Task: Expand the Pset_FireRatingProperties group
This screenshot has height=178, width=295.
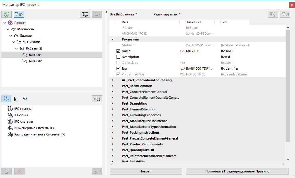Action: pos(112,115)
